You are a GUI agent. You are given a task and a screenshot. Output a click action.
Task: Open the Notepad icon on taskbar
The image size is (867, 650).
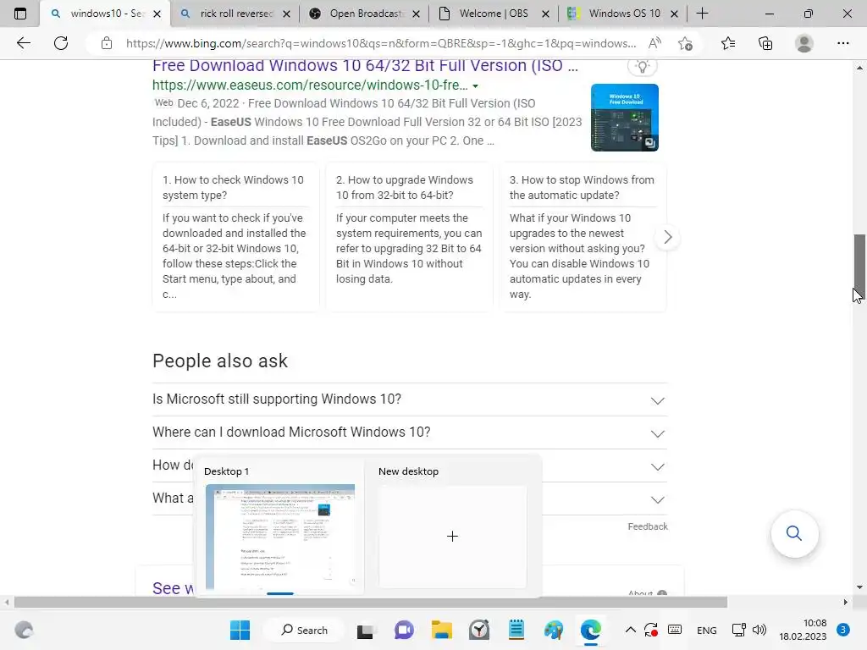pos(516,630)
